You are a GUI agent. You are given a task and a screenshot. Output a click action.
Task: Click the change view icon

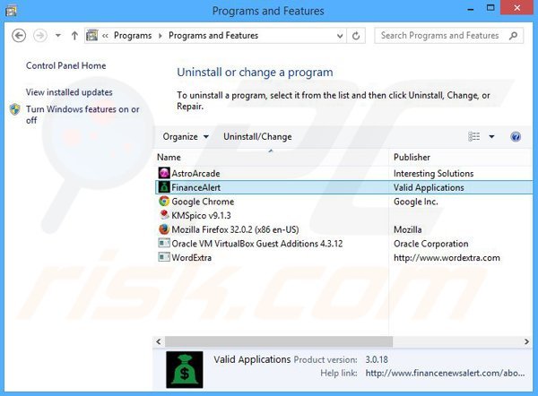click(x=473, y=136)
